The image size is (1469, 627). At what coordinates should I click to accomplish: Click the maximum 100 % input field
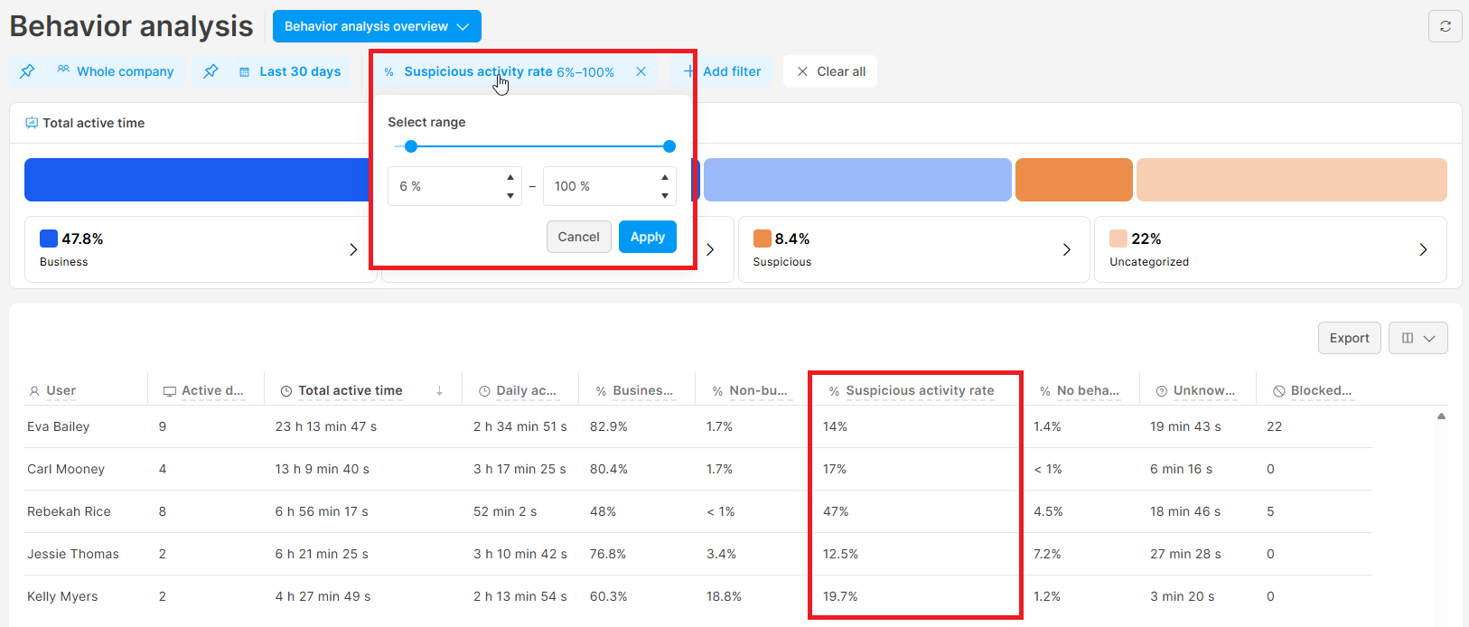coord(600,186)
